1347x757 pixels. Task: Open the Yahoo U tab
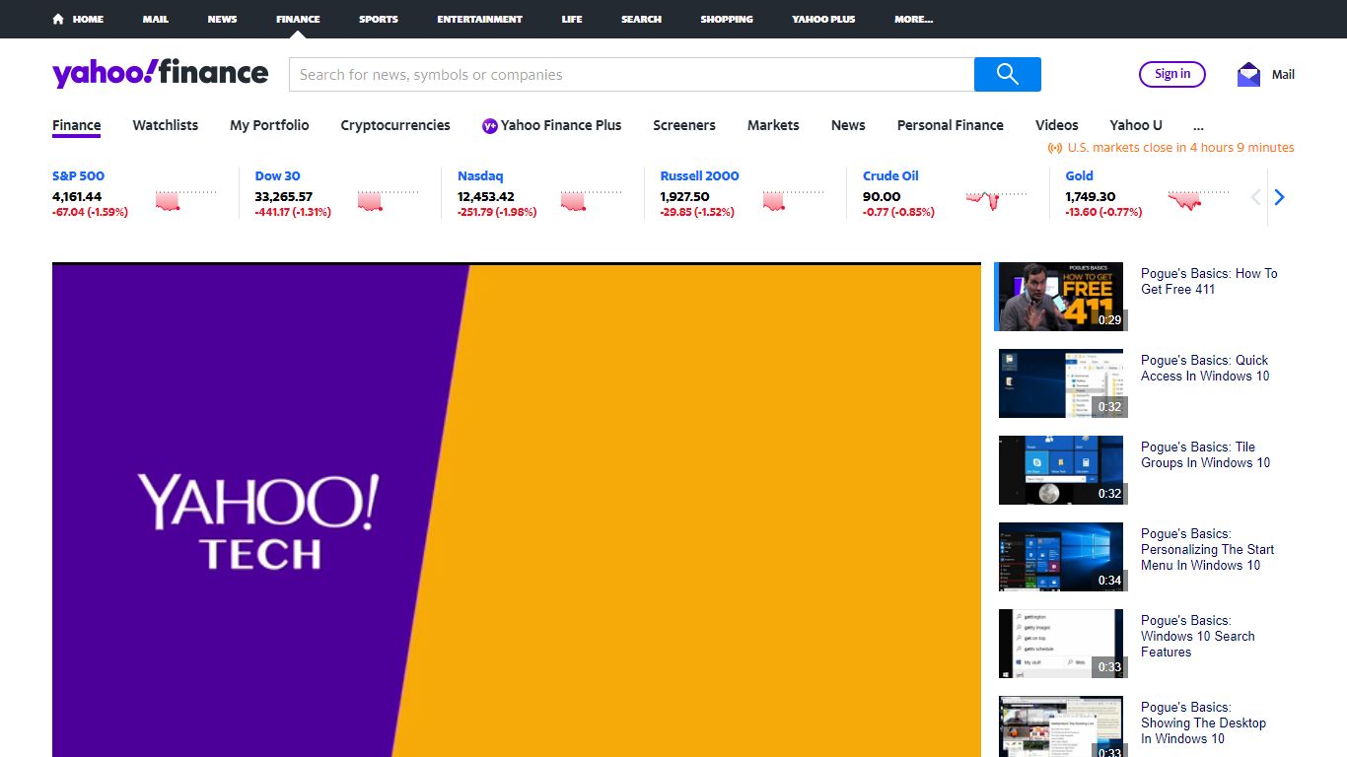tap(1136, 125)
